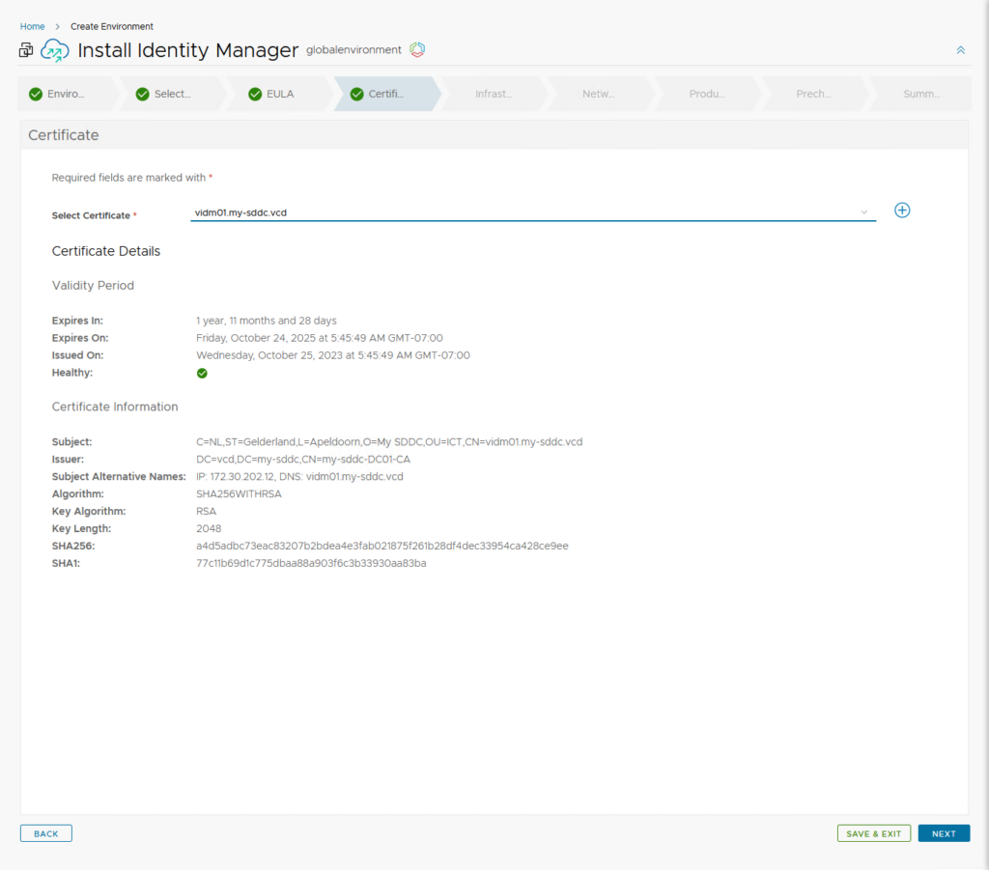Click the green check on Certificate step

[x=356, y=94]
